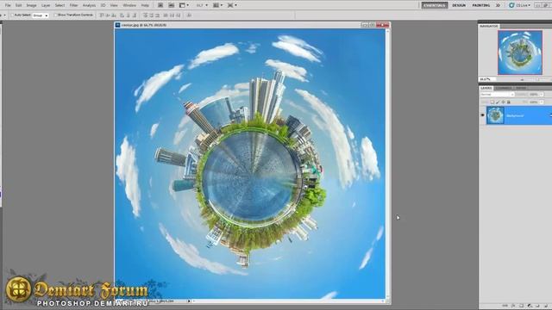The width and height of the screenshot is (552, 310).
Task: Click Distribute Top Edges icon
Action: point(145,15)
